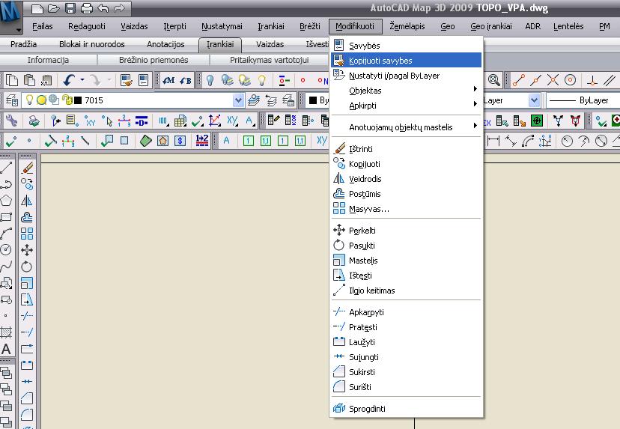Open the Layer Properties Manager icon
The height and width of the screenshot is (429, 620).
pos(12,100)
